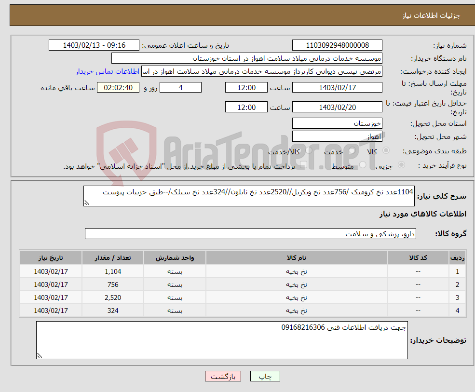This screenshot has width=475, height=392.
Task: Toggle the Islamic treasury payment checkbox
Action: click(303, 165)
